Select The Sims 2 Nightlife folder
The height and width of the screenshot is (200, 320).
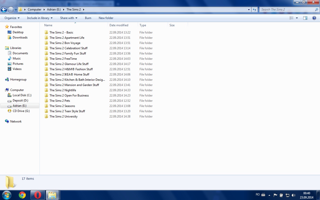63,90
